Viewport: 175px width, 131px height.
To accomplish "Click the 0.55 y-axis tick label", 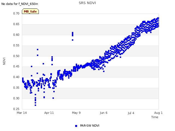I will (16, 46).
